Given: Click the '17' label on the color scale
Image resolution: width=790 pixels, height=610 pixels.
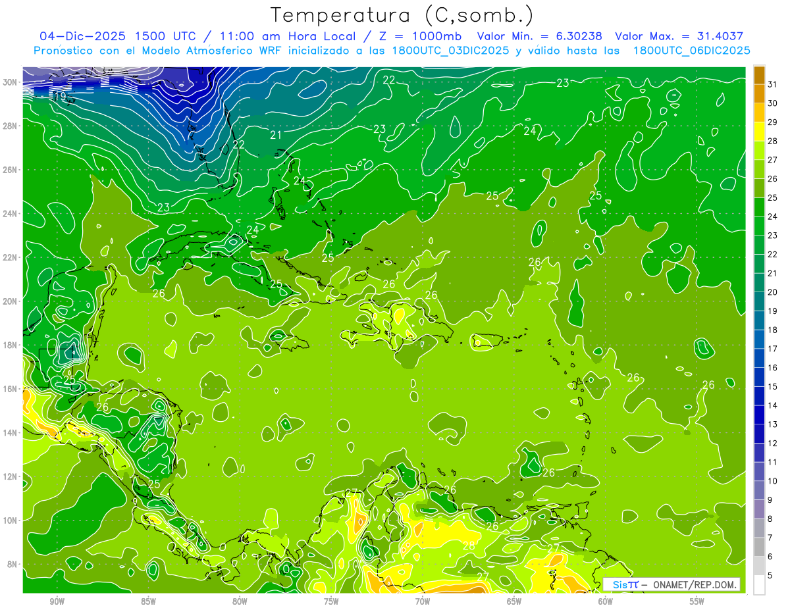Looking at the screenshot, I should click(x=772, y=349).
